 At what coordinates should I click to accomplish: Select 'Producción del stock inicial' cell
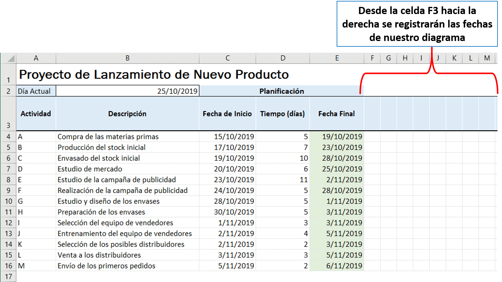pos(128,147)
